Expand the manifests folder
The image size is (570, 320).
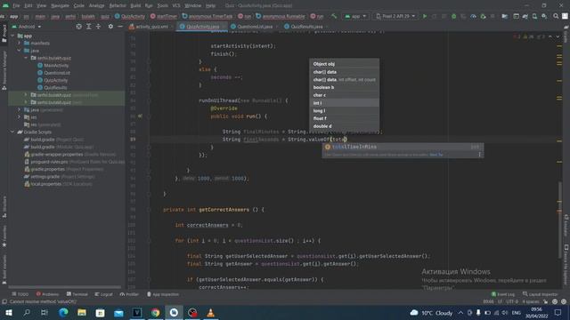point(20,44)
